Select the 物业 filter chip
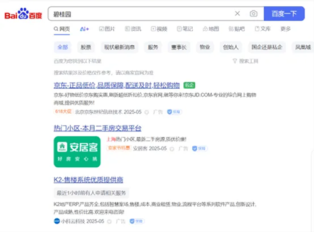314x232 pixels. pyautogui.click(x=205, y=47)
